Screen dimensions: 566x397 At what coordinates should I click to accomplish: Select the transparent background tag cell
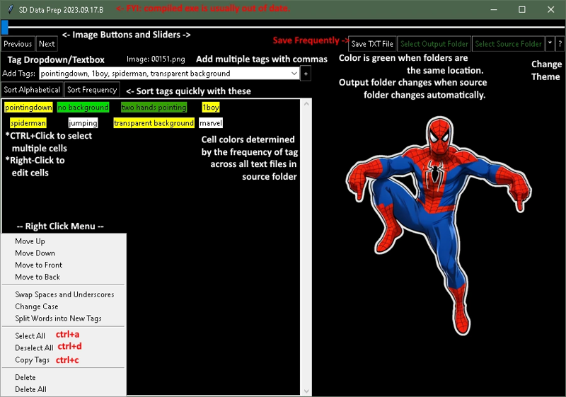(x=154, y=123)
